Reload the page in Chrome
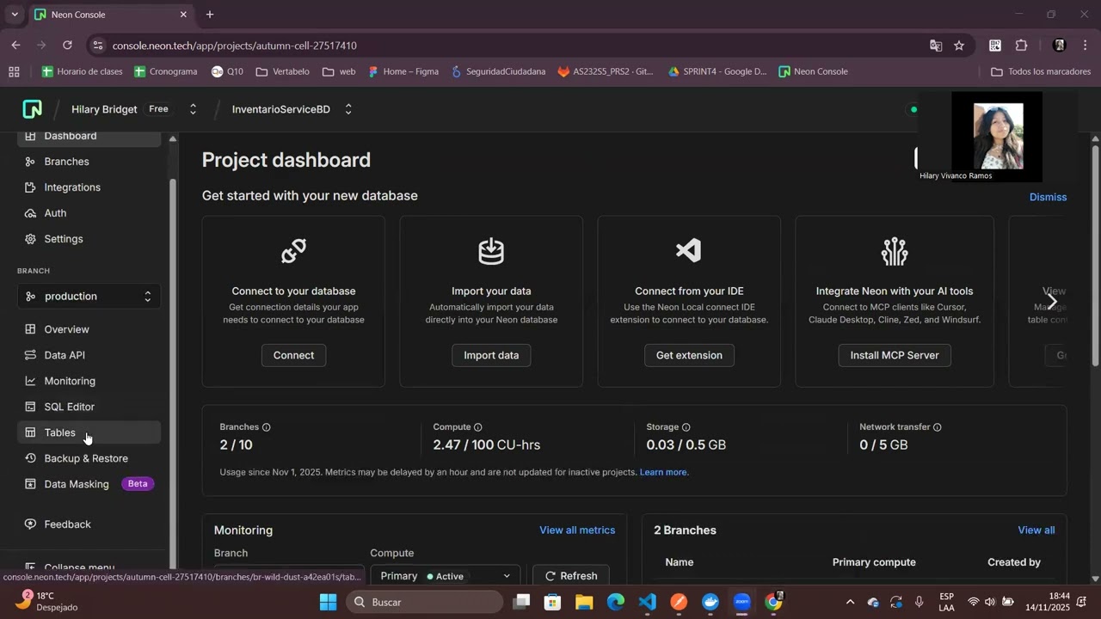 click(x=67, y=46)
